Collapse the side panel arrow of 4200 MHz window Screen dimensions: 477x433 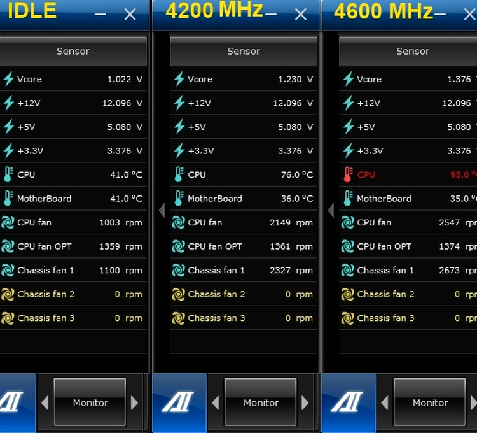point(162,210)
